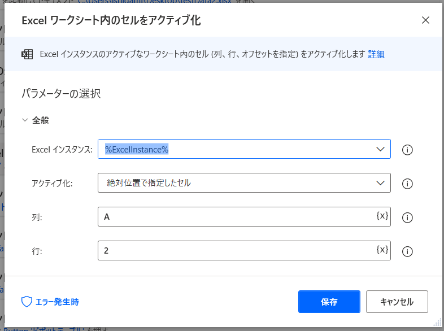Click the 列 input field containing A
The image size is (444, 331).
[234, 217]
